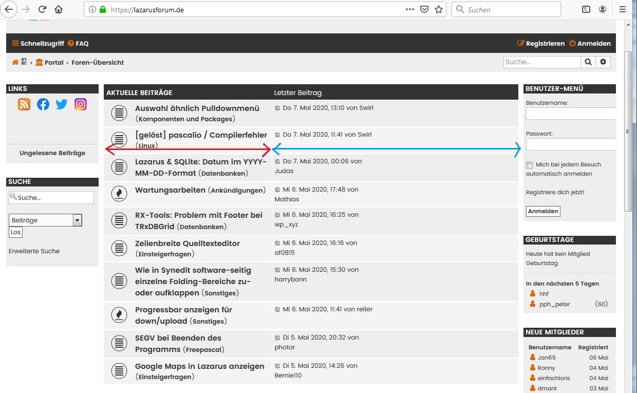Go to browser Home icon
Screen dimensions: 637x393
(59, 9)
